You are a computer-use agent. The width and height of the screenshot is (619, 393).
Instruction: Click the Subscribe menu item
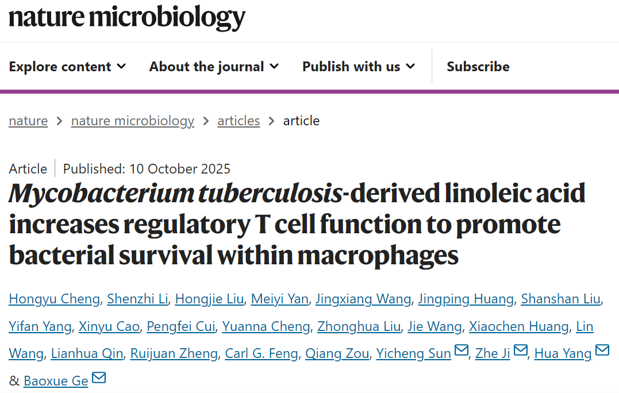point(478,67)
